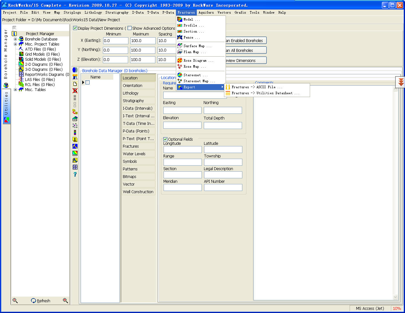Image resolution: width=405 pixels, height=313 pixels.
Task: Toggle the Optional Fields checkbox
Action: click(x=165, y=139)
